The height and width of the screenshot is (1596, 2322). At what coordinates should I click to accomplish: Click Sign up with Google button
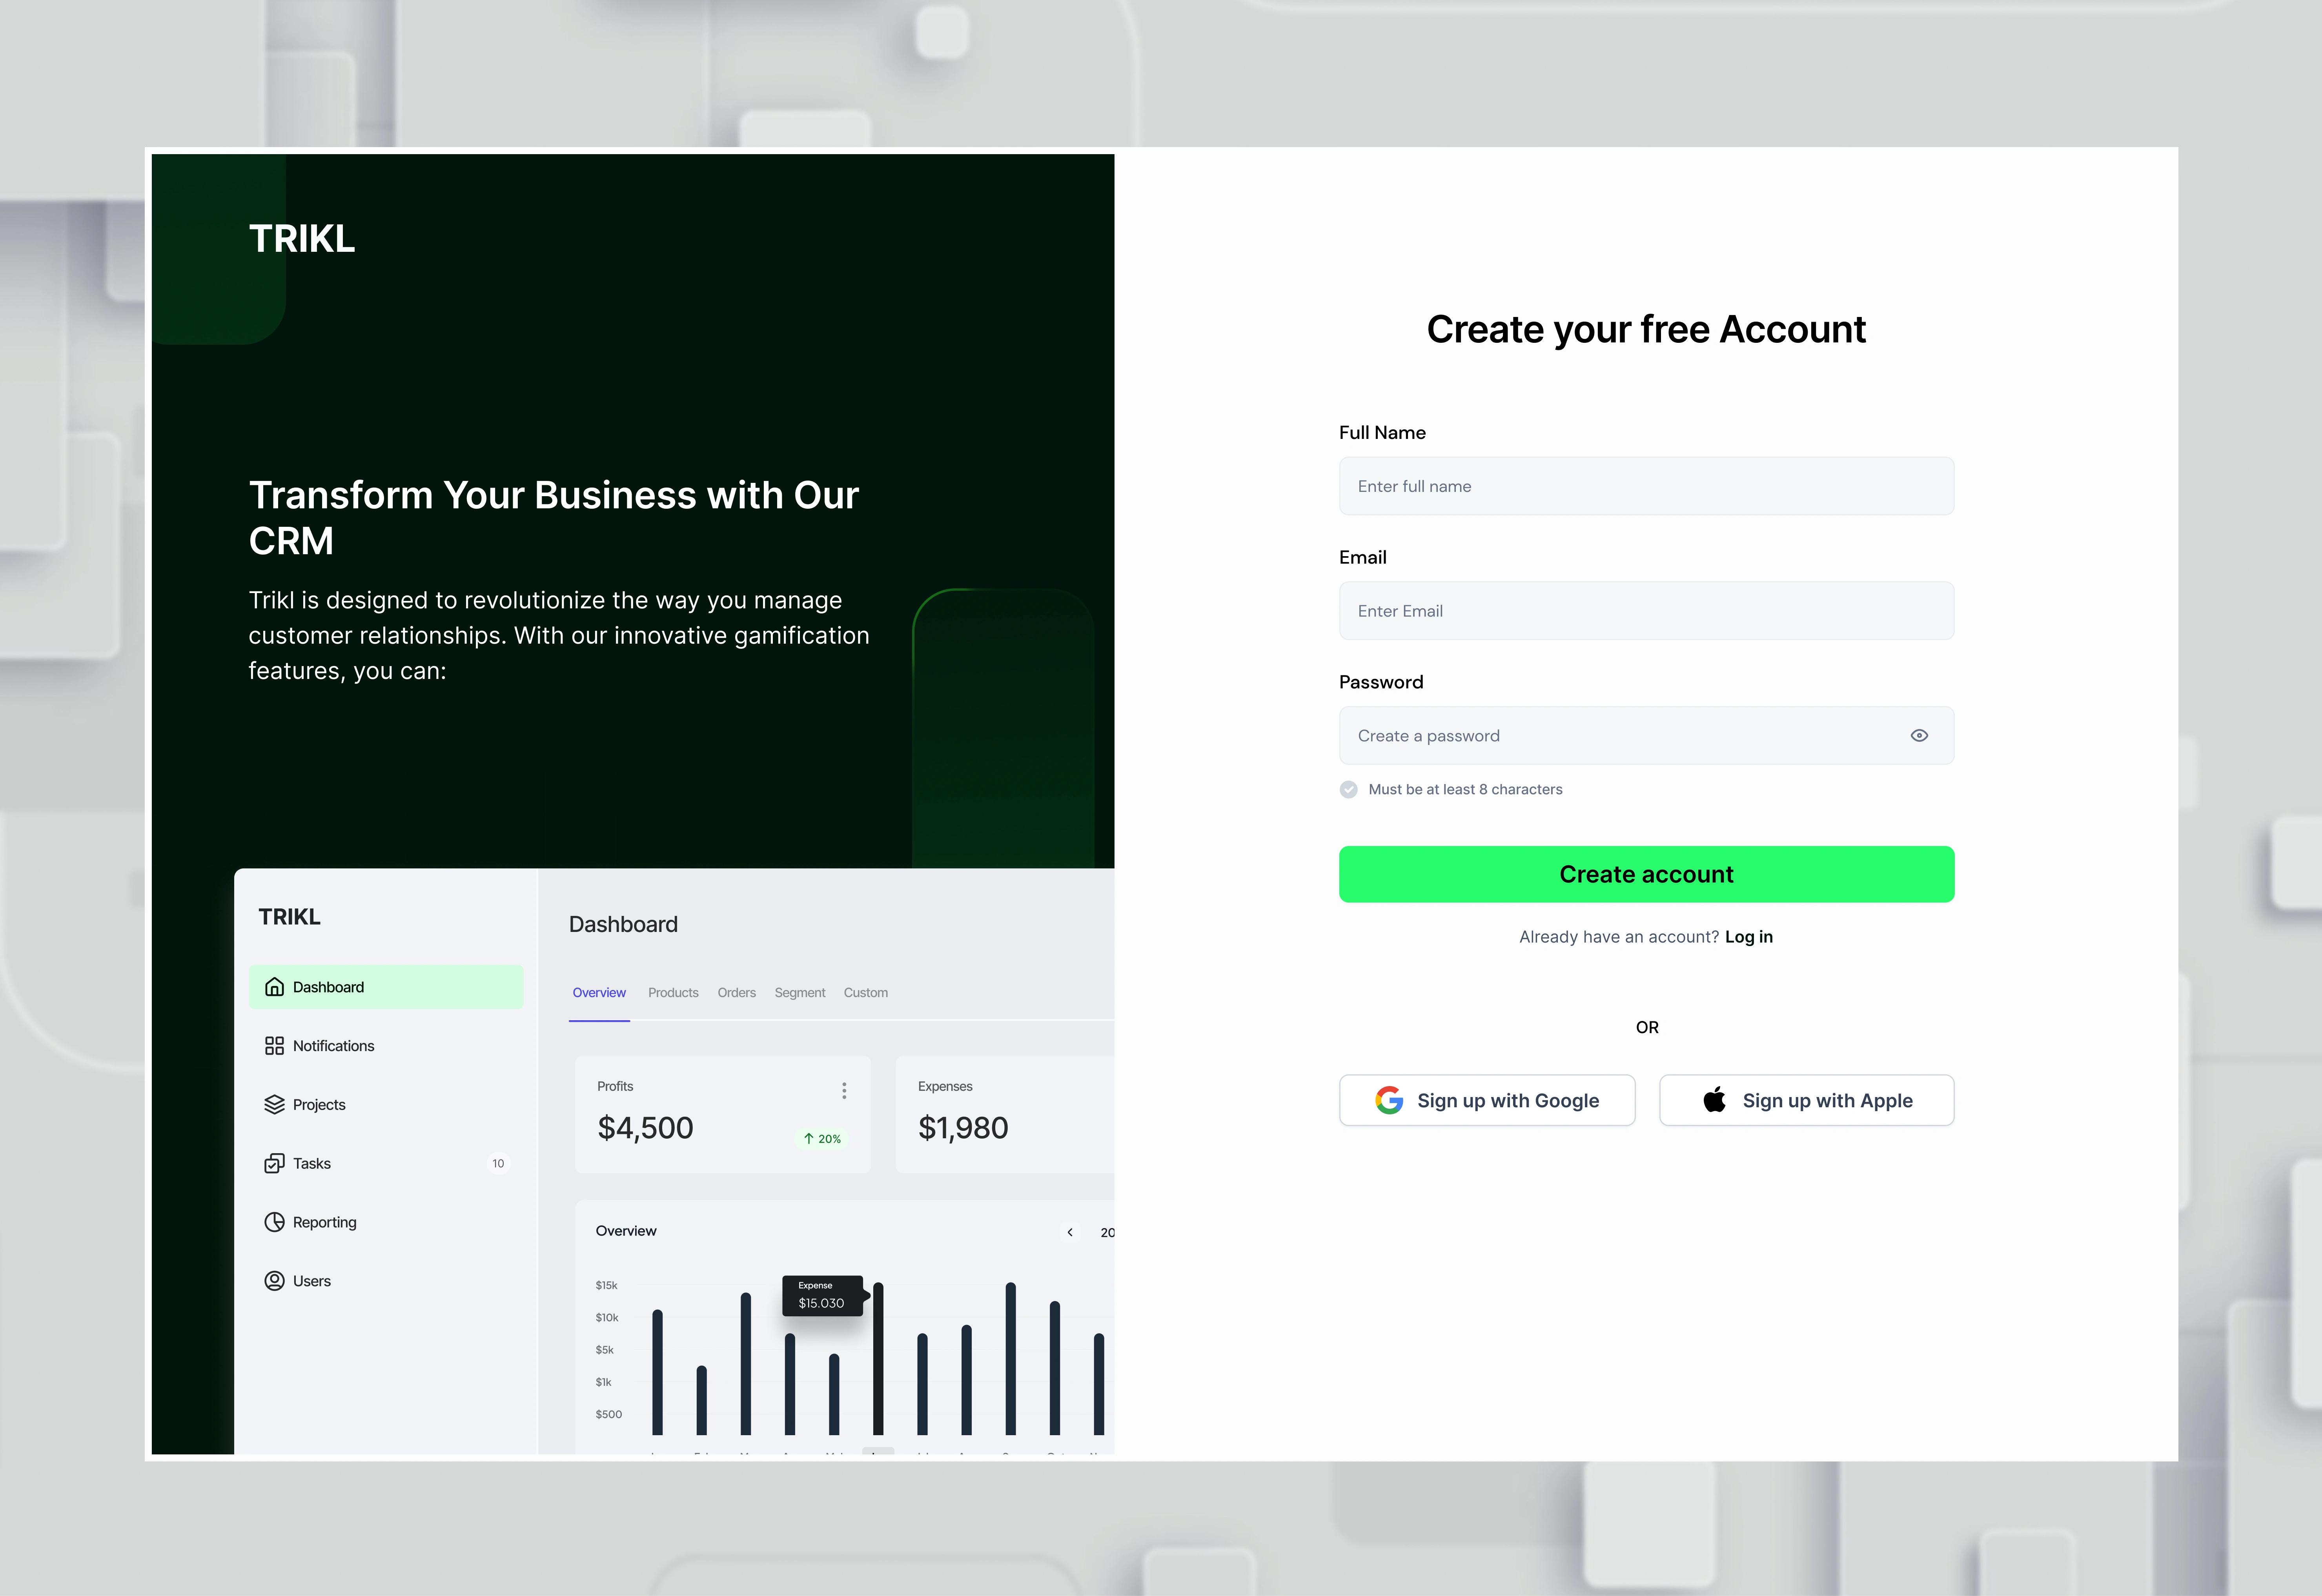click(1487, 1100)
